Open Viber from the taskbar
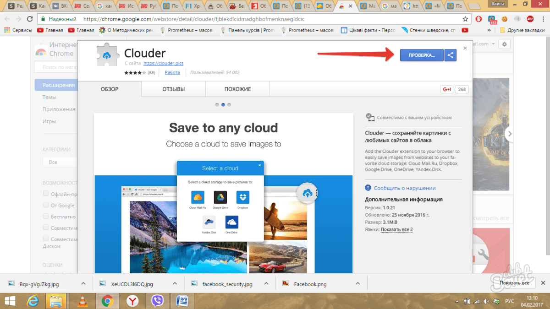Viewport: 550px width, 309px height. coord(158,300)
